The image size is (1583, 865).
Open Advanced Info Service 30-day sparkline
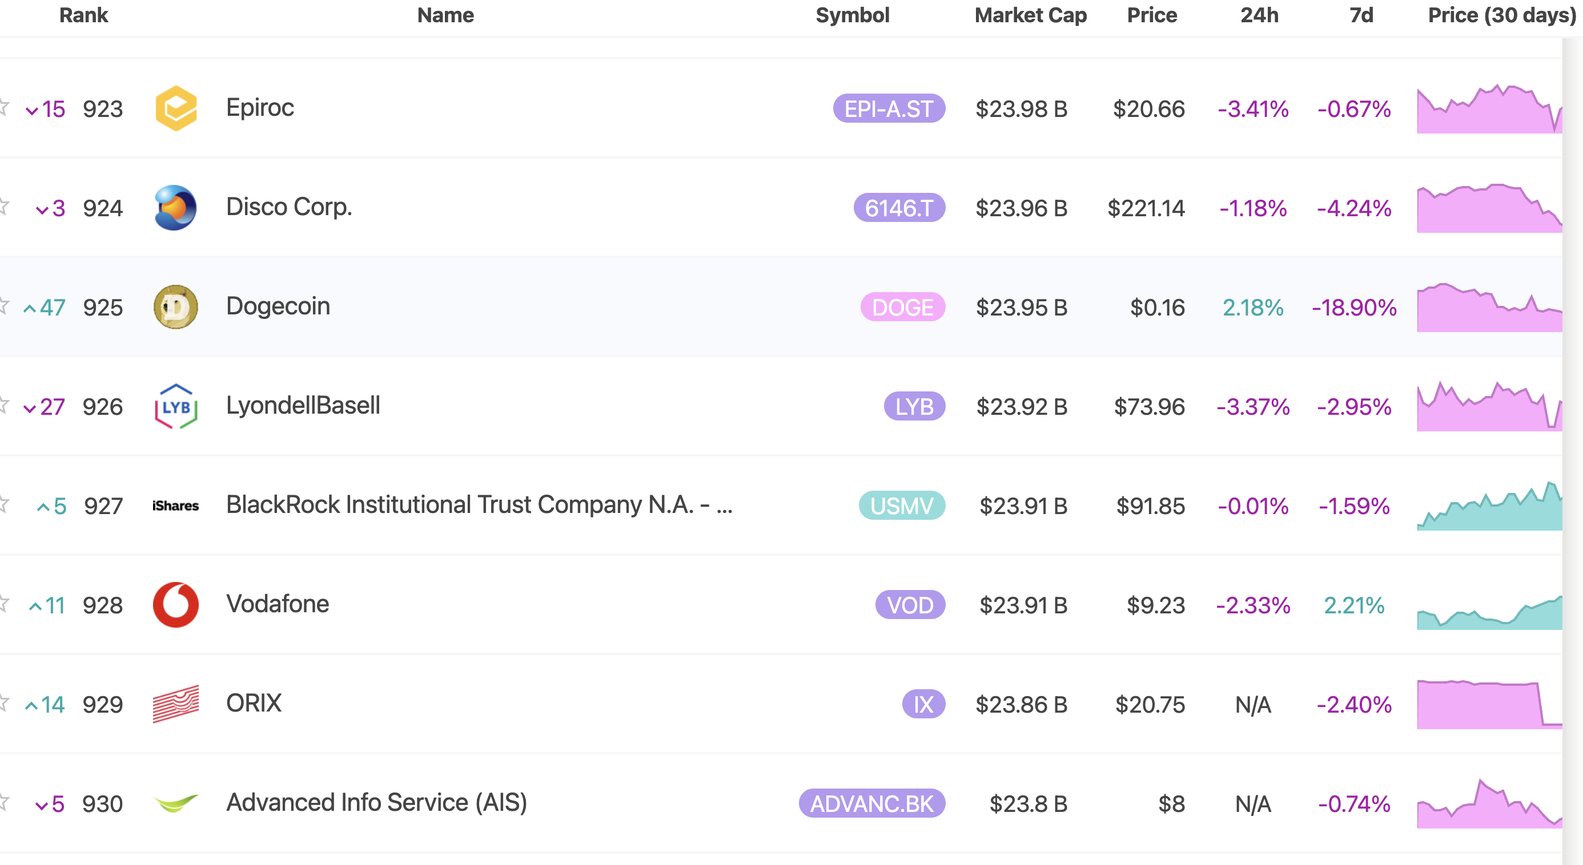(1489, 803)
